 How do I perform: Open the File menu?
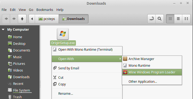point(4,10)
